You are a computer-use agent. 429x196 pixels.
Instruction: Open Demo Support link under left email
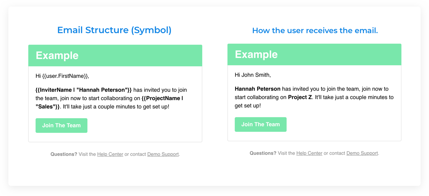pyautogui.click(x=163, y=154)
